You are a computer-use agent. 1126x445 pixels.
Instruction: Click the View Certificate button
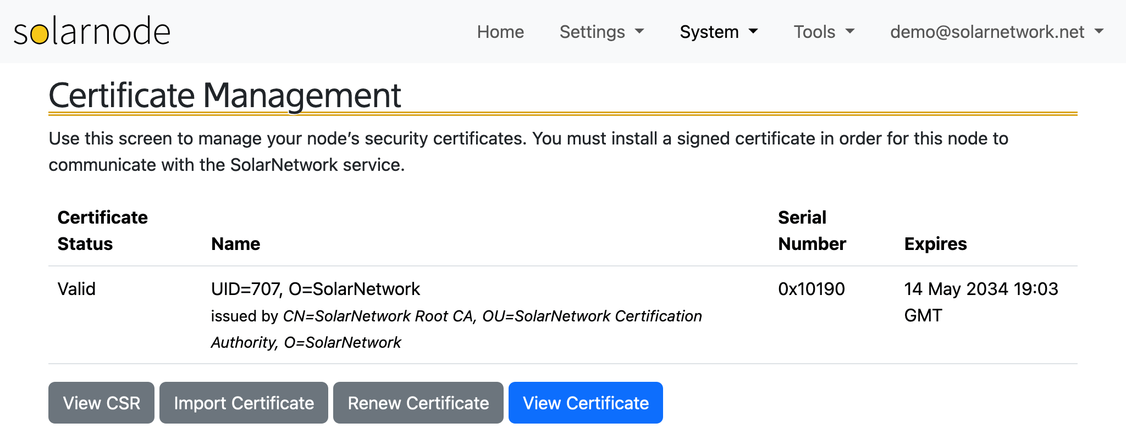click(x=586, y=403)
